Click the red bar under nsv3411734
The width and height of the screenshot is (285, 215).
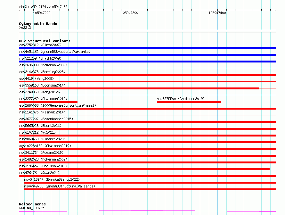(147, 156)
